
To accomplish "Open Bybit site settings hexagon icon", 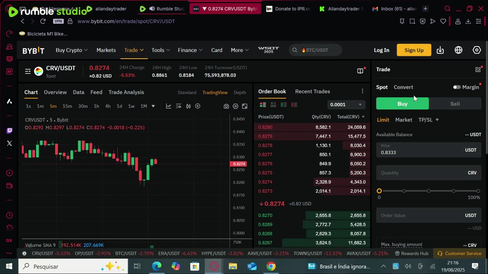I will [477, 50].
